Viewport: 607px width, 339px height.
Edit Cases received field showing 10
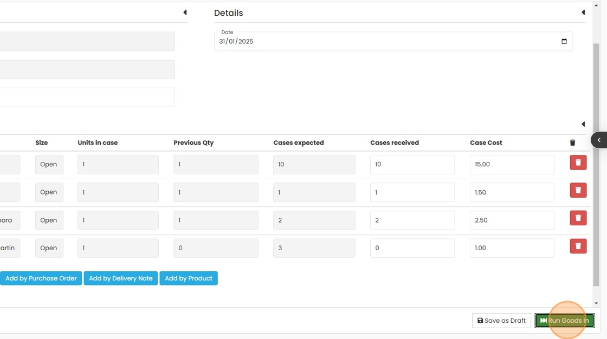click(412, 165)
